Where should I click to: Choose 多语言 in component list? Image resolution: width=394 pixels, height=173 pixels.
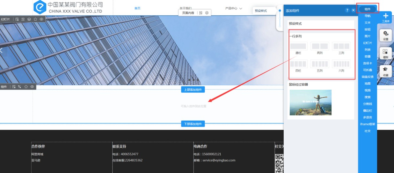(x=367, y=117)
